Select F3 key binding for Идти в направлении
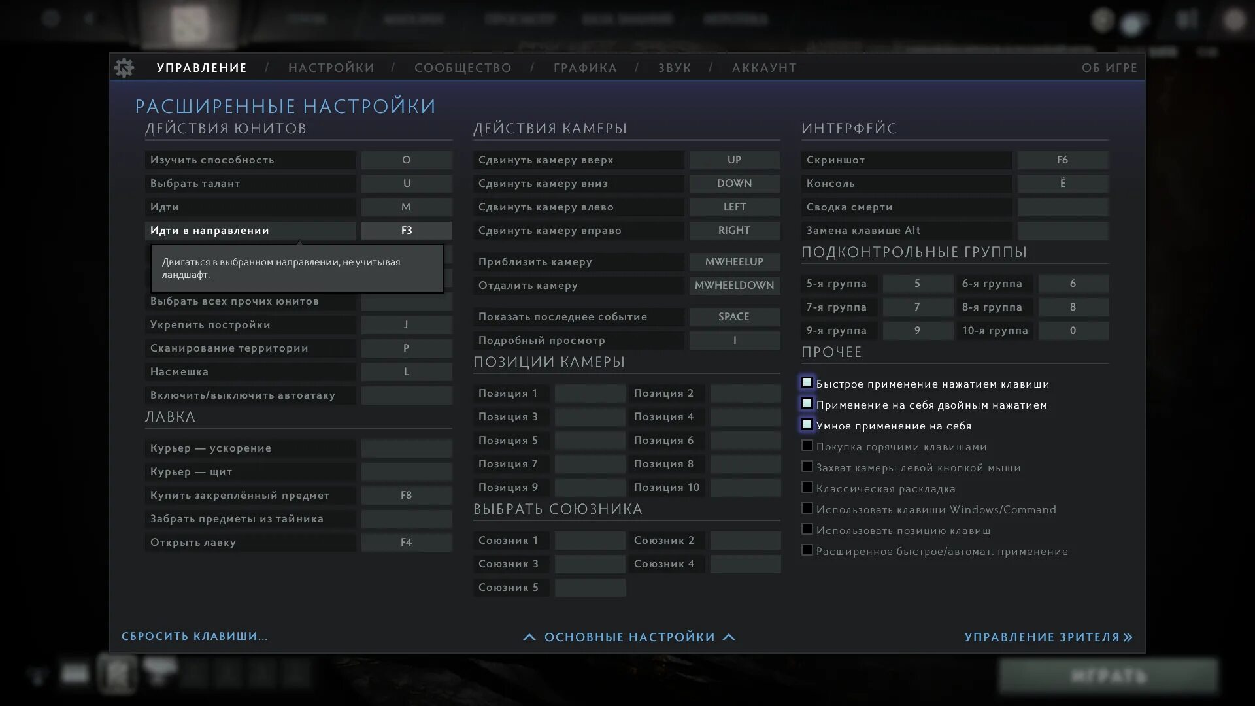This screenshot has height=706, width=1255. click(406, 230)
